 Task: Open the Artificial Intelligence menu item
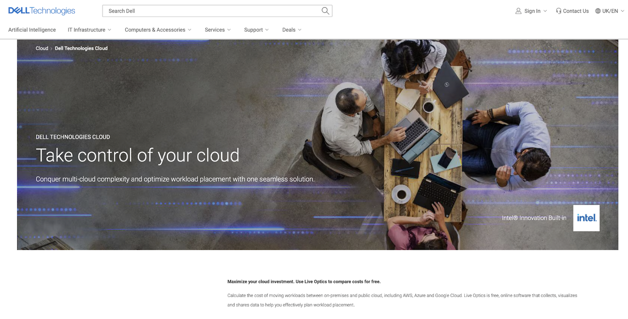pos(32,30)
